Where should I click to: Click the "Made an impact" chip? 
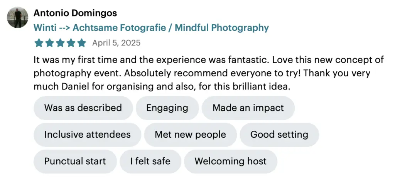pos(248,108)
